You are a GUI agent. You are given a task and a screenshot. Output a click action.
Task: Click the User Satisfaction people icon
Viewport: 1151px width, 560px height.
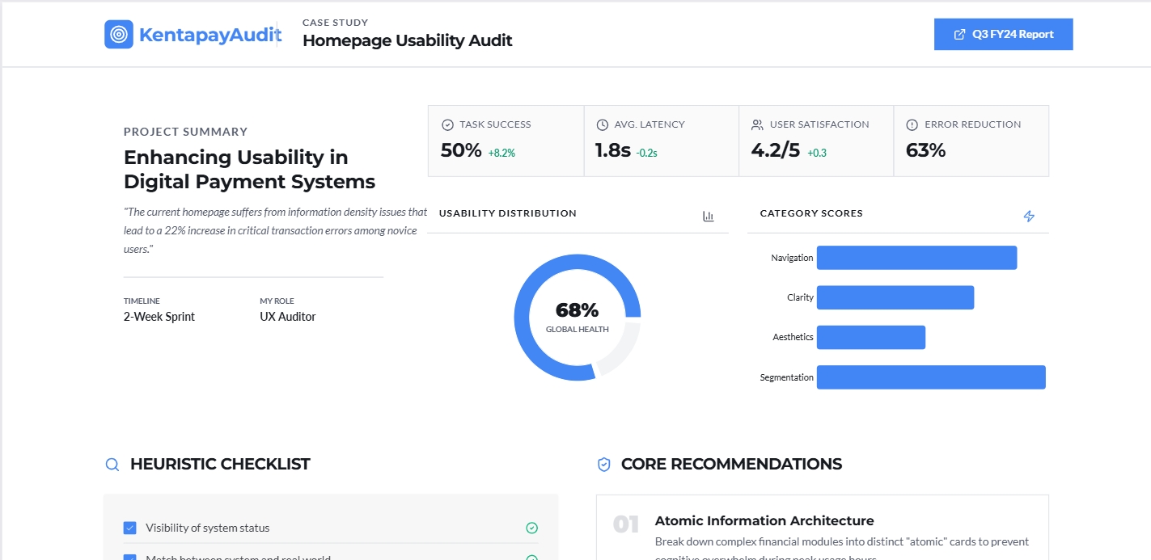click(x=757, y=125)
